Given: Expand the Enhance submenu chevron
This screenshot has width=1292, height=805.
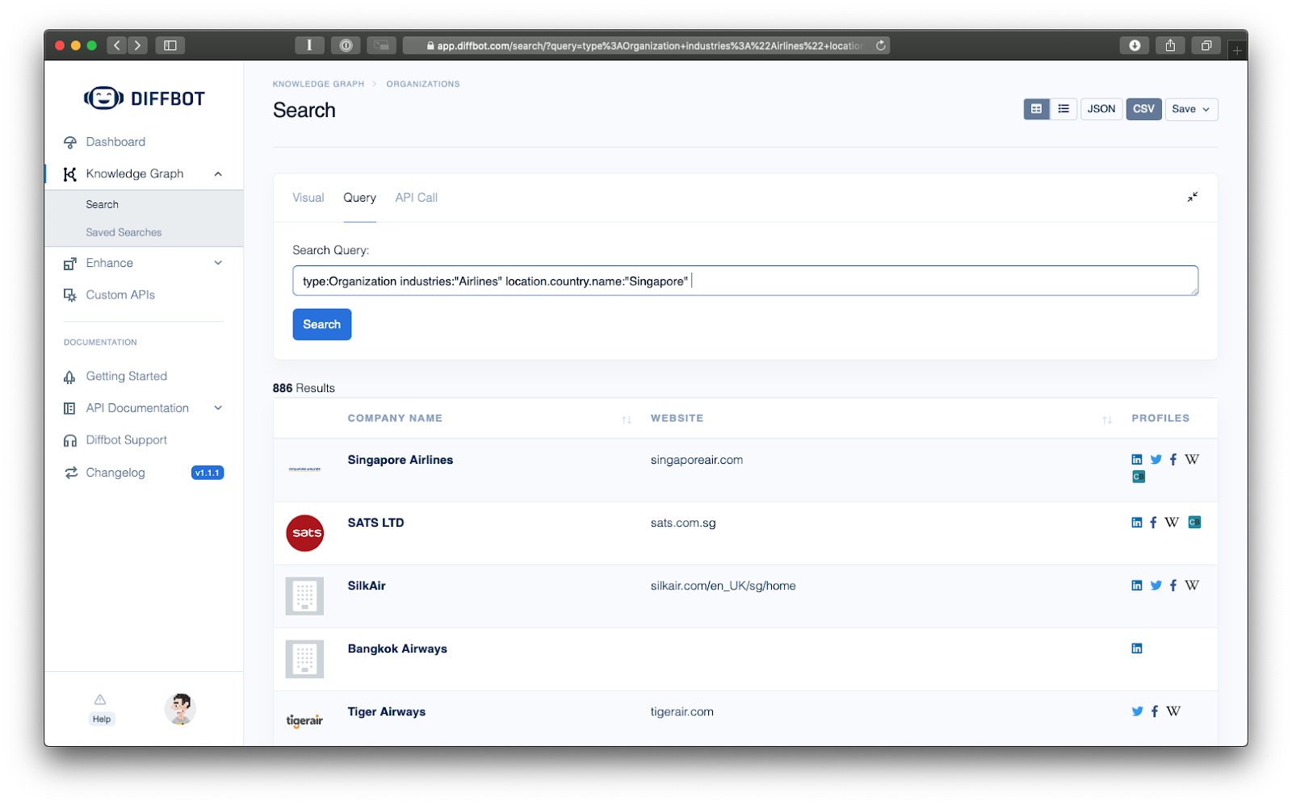Looking at the screenshot, I should 218,263.
